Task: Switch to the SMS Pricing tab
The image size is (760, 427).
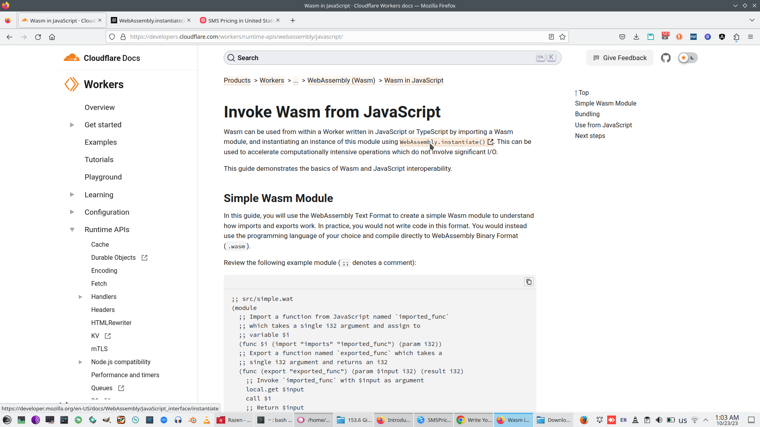Action: pyautogui.click(x=237, y=20)
